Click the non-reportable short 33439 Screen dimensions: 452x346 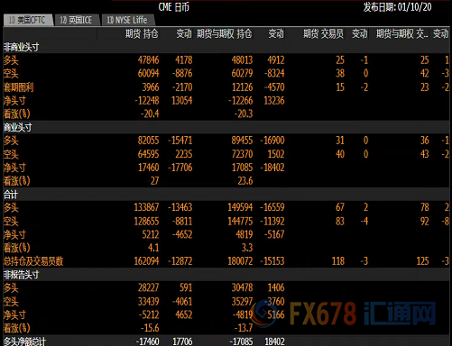148,301
